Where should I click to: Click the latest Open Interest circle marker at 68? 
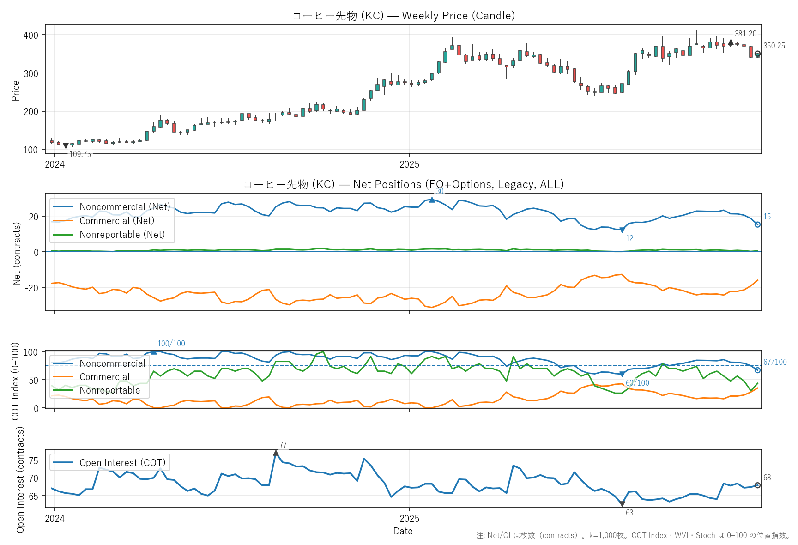click(x=757, y=485)
